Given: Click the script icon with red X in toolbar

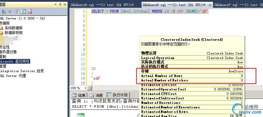Looking at the screenshot, I should (30, 12).
